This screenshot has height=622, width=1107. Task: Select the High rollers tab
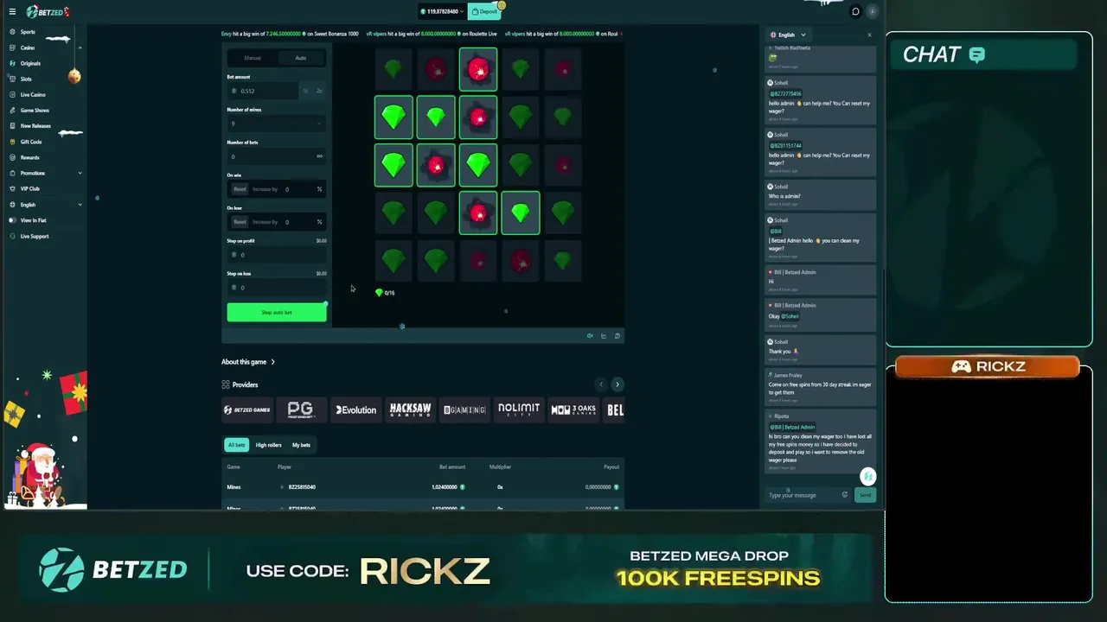coord(268,445)
